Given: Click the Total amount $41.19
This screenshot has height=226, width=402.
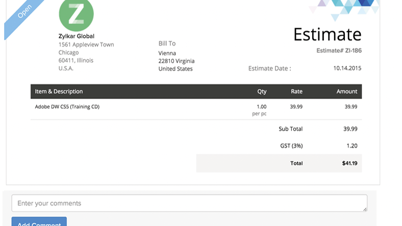Looking at the screenshot, I should point(349,163).
